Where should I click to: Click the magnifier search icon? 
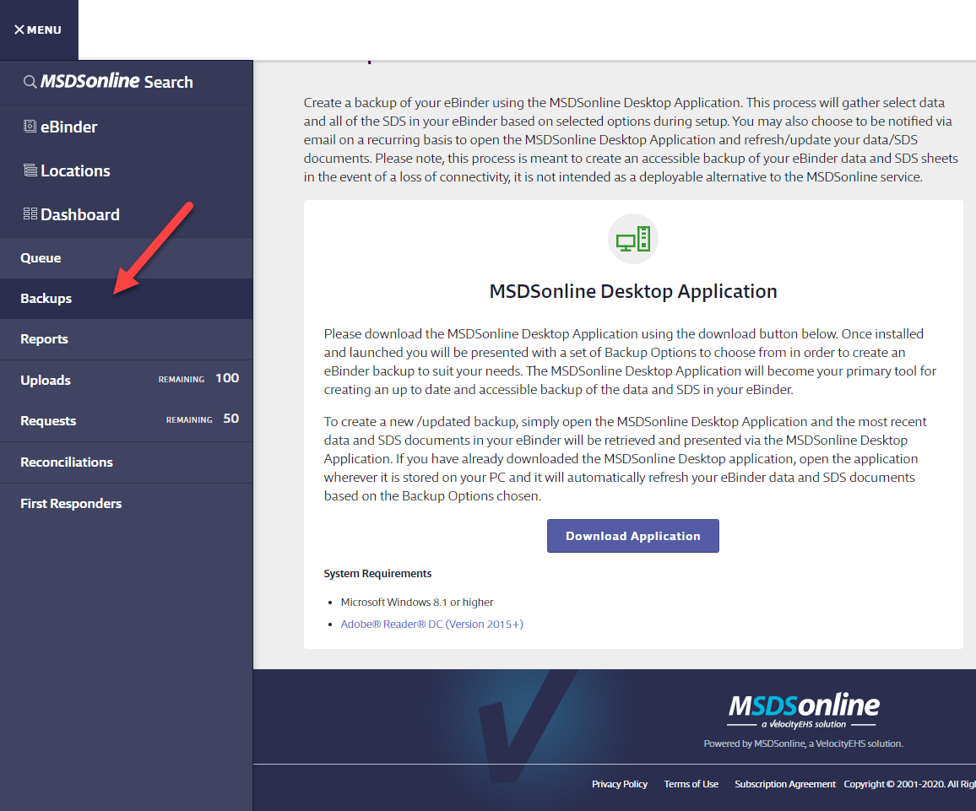click(x=30, y=82)
